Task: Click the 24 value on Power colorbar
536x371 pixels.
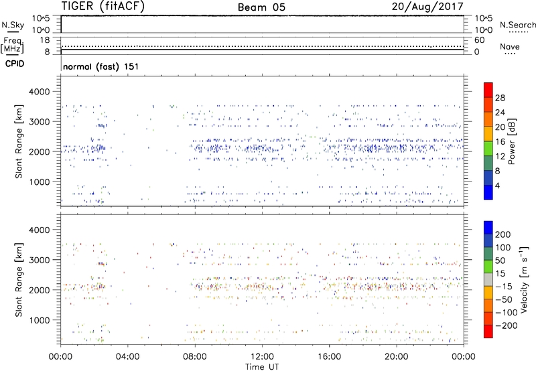Action: [500, 113]
